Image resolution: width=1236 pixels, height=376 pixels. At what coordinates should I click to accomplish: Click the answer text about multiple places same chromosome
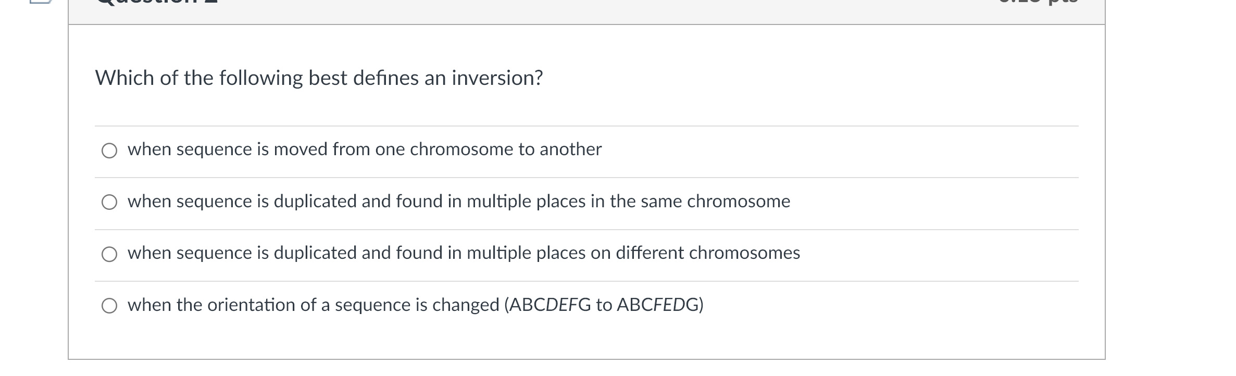tap(458, 202)
